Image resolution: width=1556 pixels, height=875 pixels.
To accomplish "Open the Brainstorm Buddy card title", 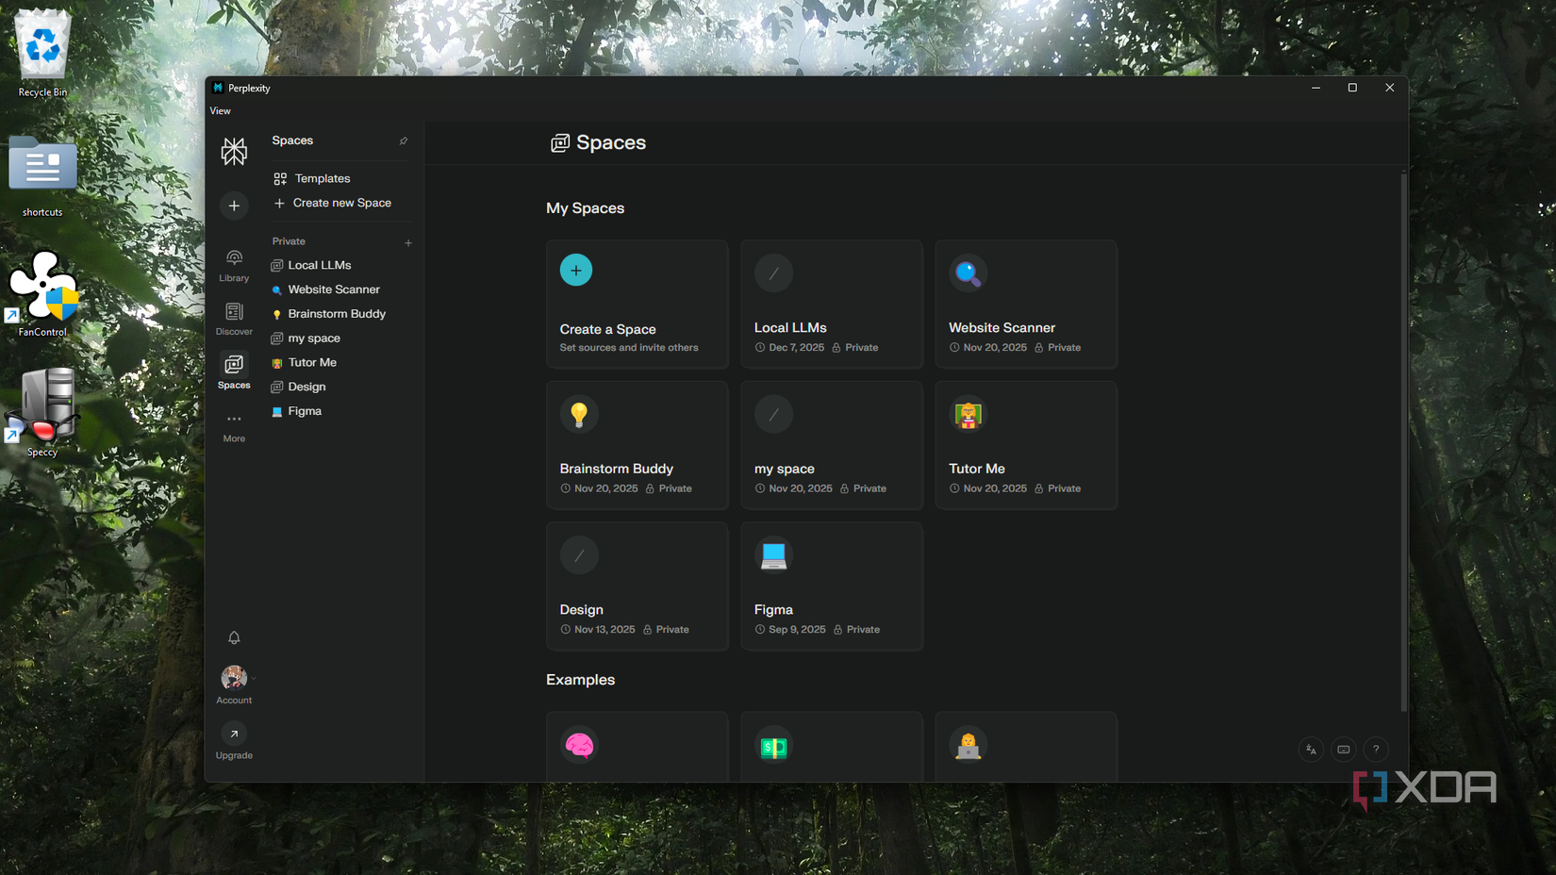I will (x=616, y=469).
